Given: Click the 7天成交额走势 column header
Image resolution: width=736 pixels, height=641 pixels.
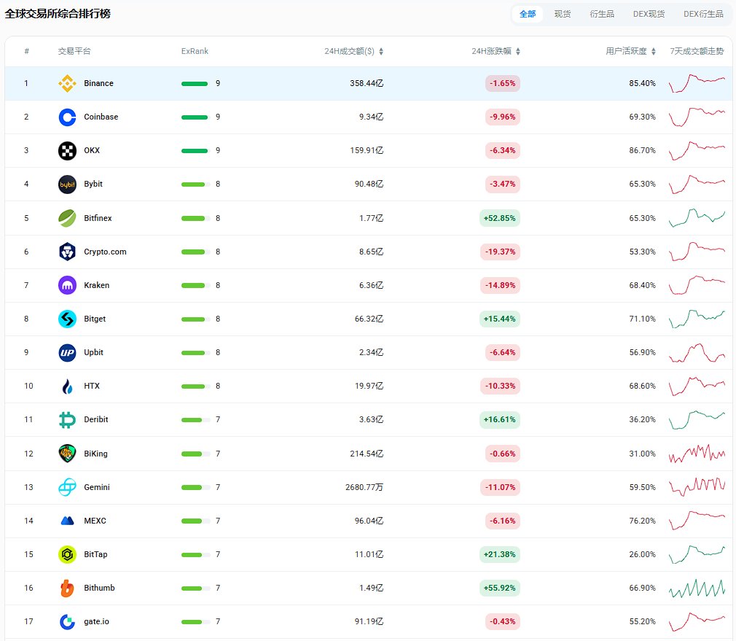Looking at the screenshot, I should click(697, 51).
